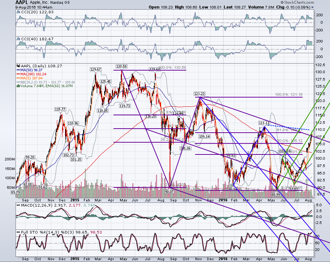Click the 116.20 price label
The image size is (330, 262).
pyautogui.click(x=151, y=116)
